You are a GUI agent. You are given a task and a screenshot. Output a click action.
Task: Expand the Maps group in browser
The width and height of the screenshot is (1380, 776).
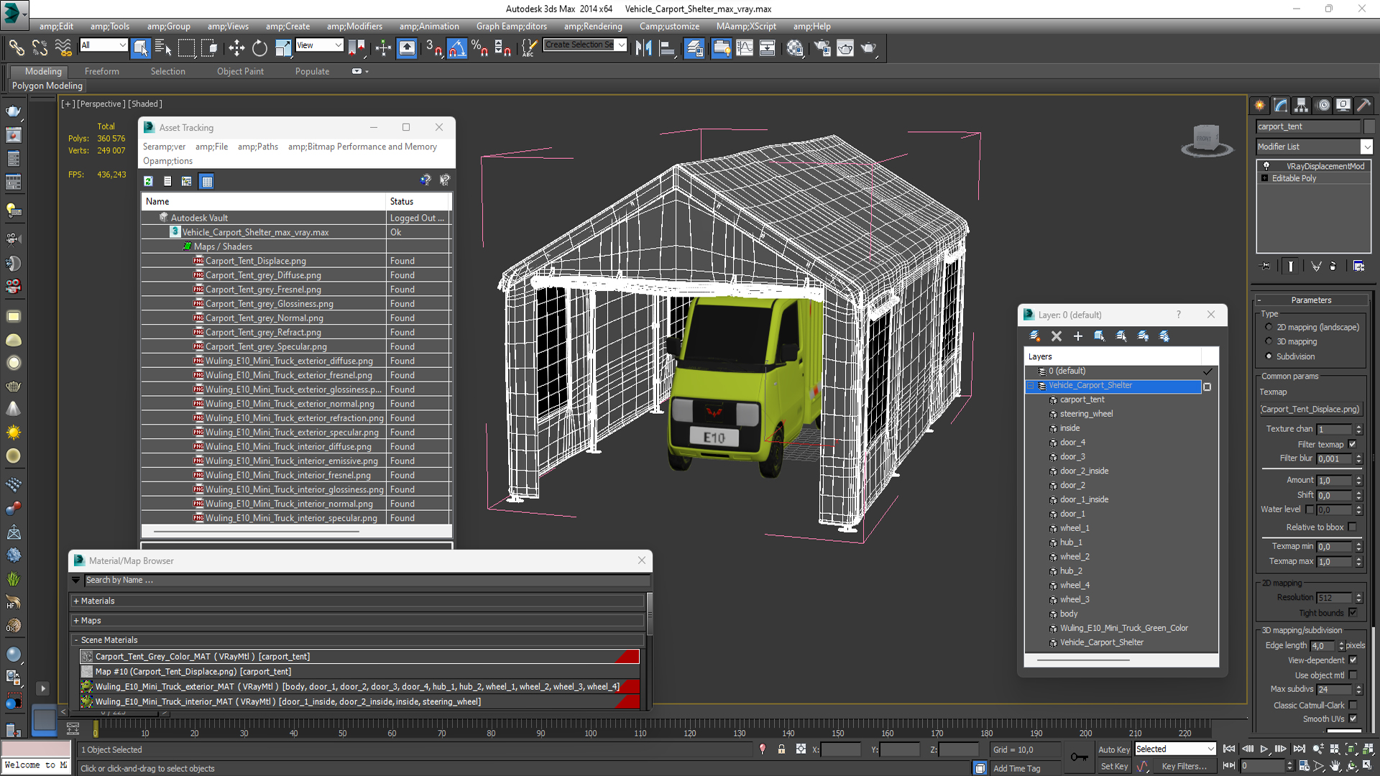(x=76, y=620)
